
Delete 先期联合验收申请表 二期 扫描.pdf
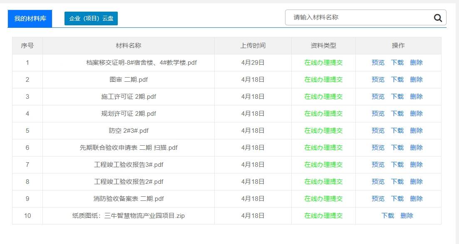pos(416,147)
